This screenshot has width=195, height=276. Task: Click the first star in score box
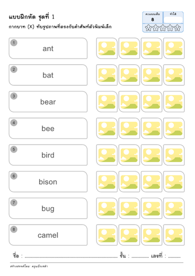click(x=148, y=28)
